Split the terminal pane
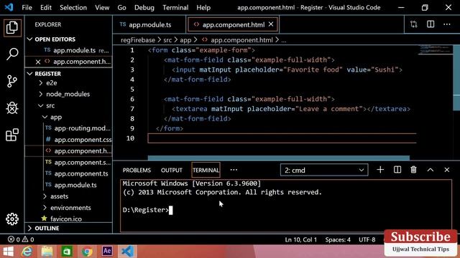Viewport: 460px width, 258px height. (397, 170)
